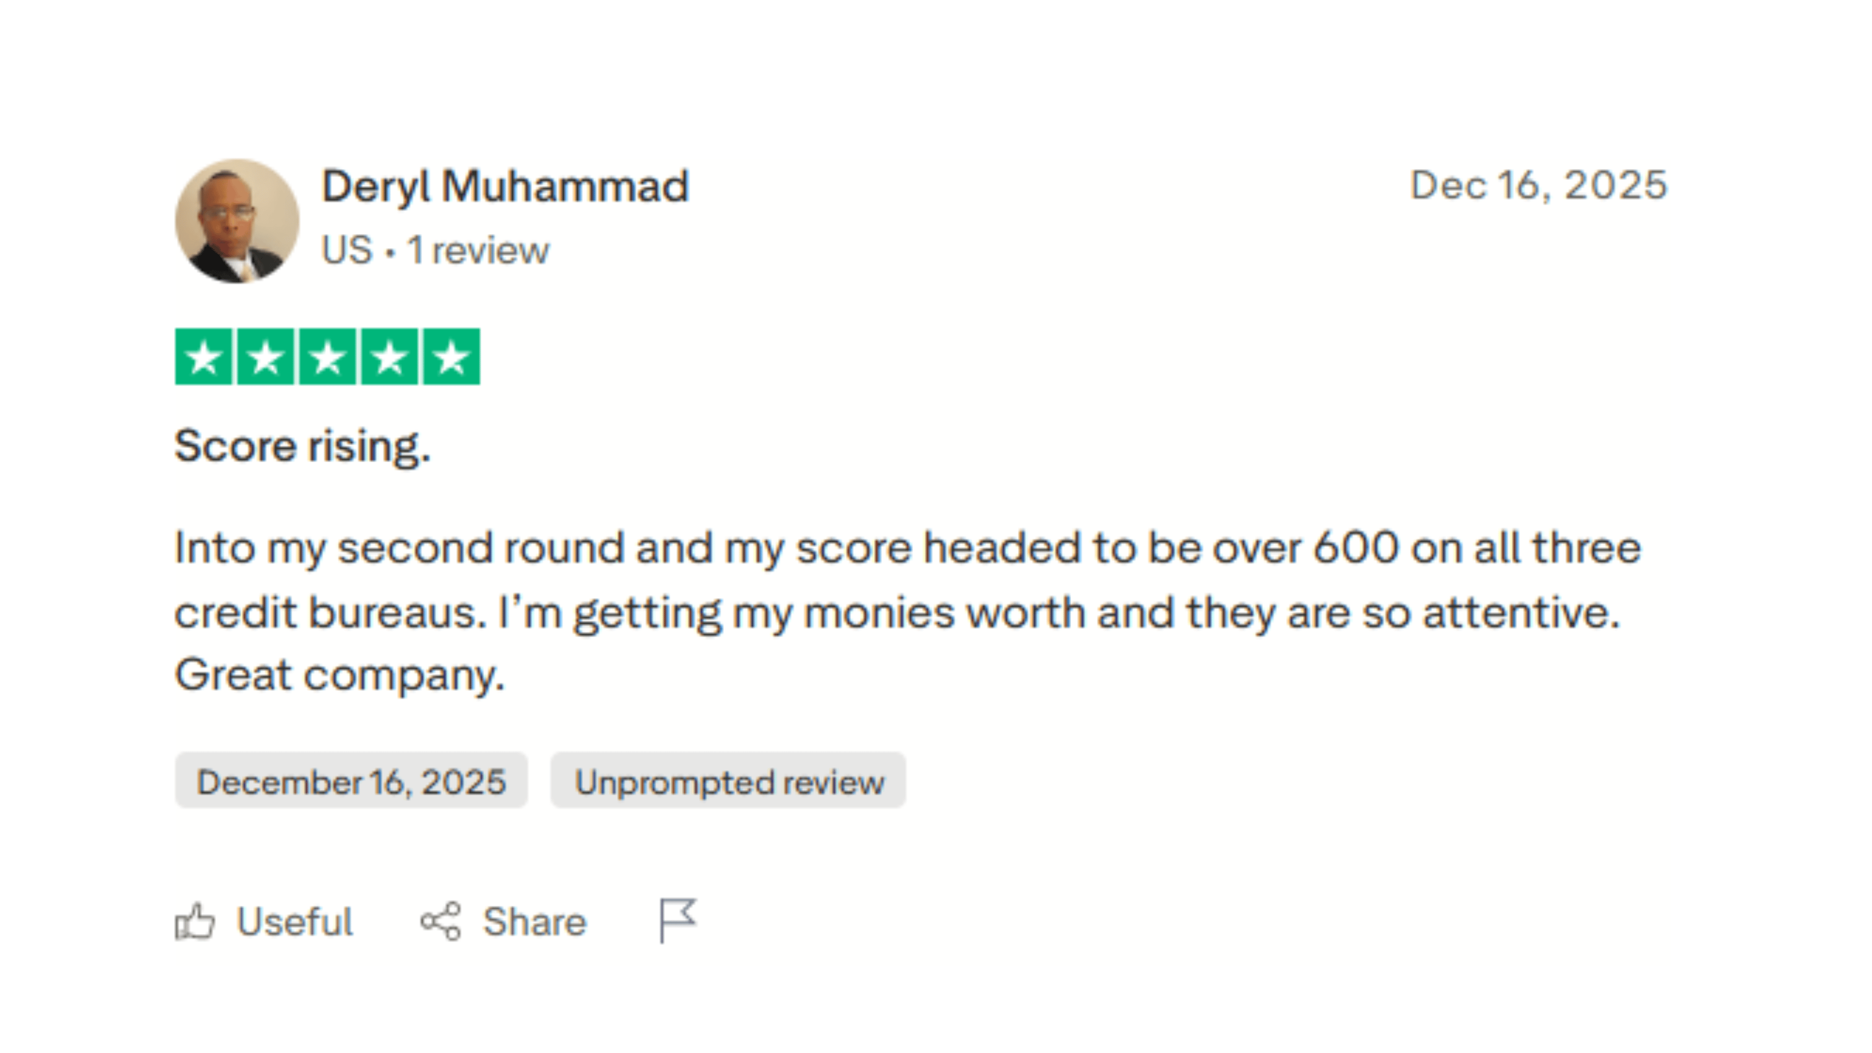This screenshot has height=1053, width=1872.
Task: Click review text starting 'Into my second'
Action: (907, 547)
